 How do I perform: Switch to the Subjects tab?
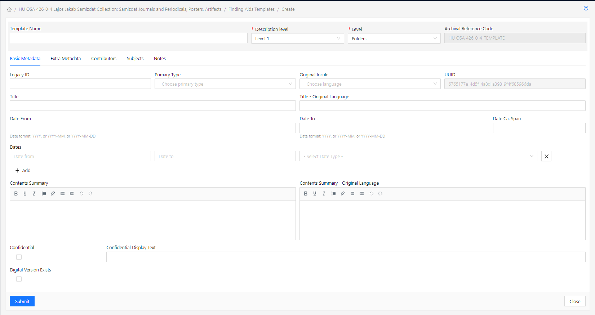(x=135, y=59)
